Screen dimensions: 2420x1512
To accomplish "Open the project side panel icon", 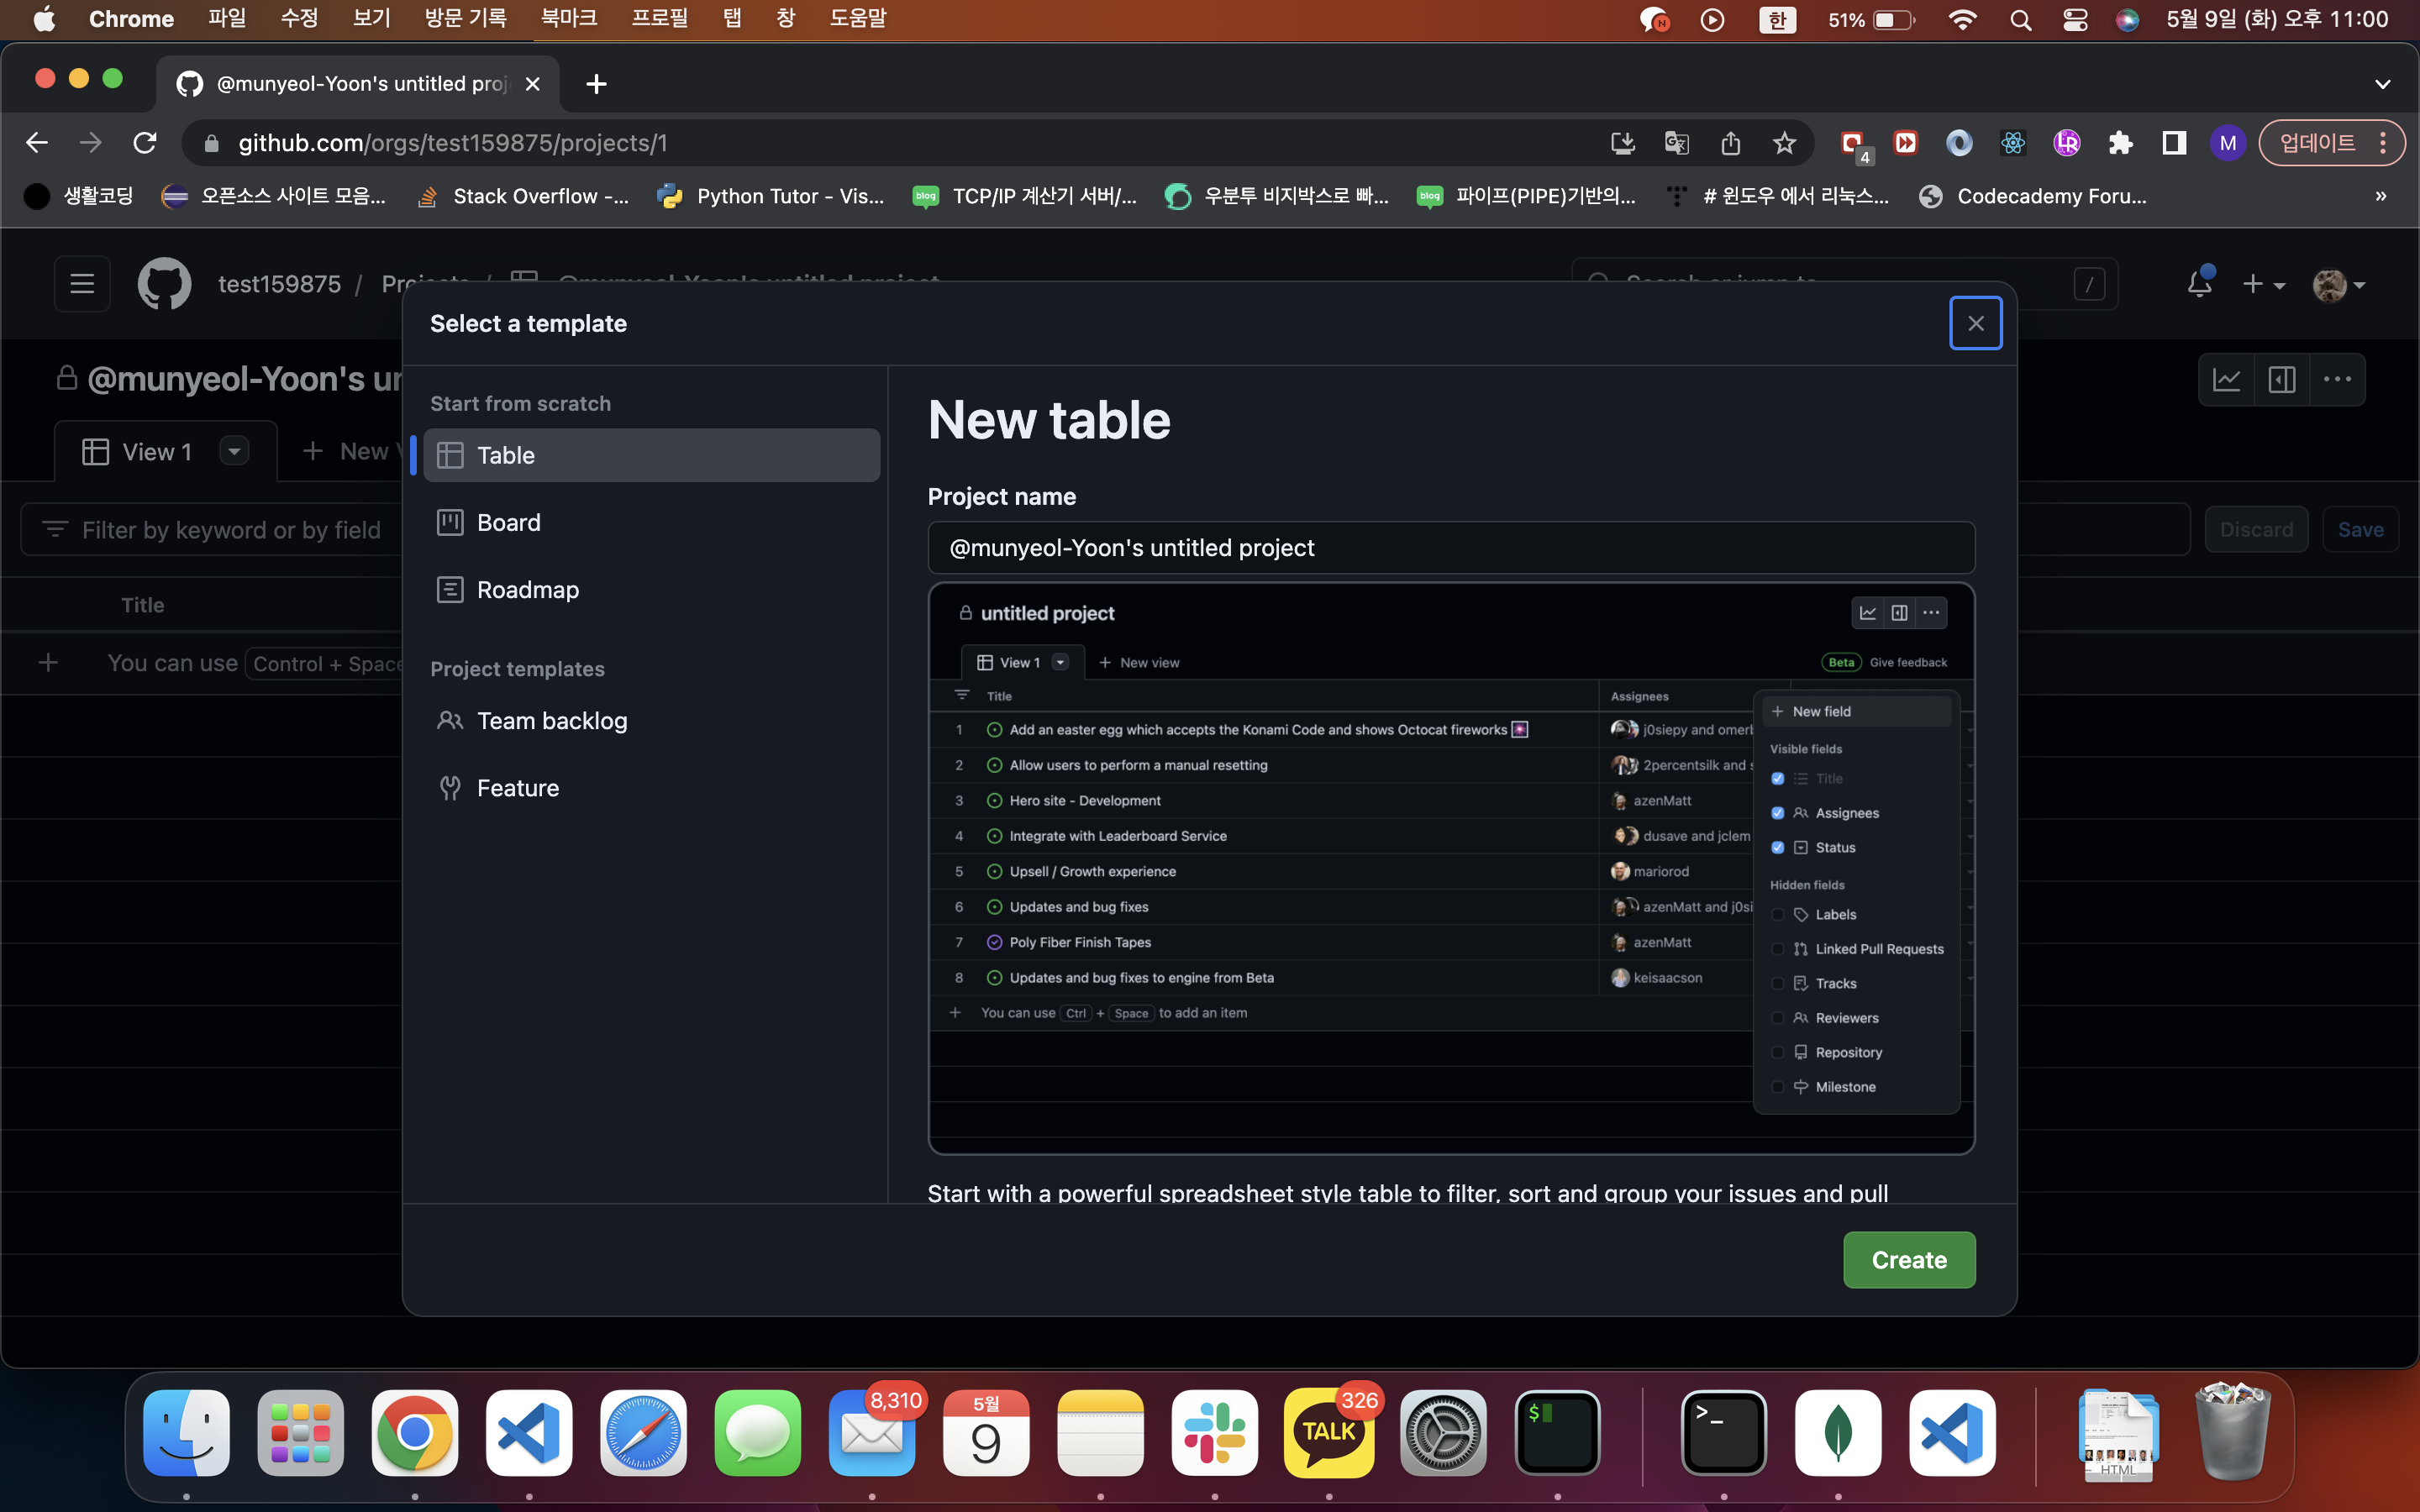I will tap(2282, 380).
